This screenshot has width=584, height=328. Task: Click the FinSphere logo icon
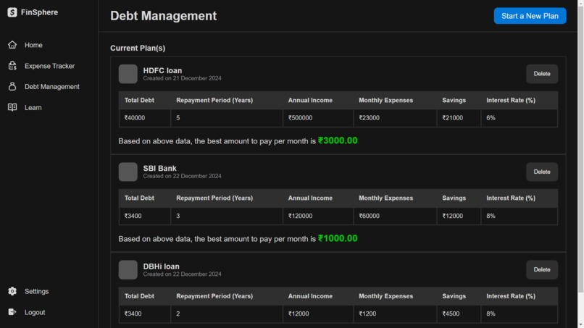pyautogui.click(x=12, y=12)
